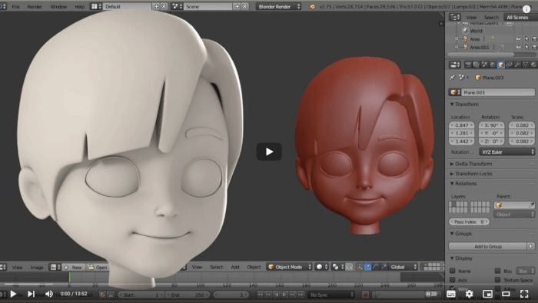Open the 3D viewport Add menu
This screenshot has height=303, width=538.
click(235, 267)
